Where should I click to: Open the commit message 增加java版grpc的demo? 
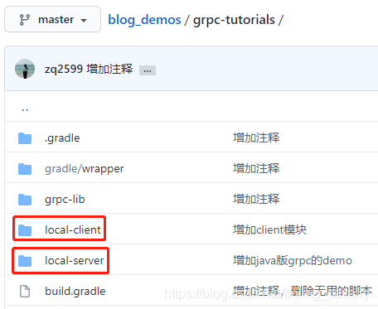click(x=293, y=260)
